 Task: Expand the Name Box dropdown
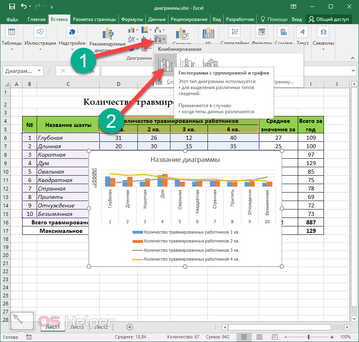pyautogui.click(x=39, y=71)
